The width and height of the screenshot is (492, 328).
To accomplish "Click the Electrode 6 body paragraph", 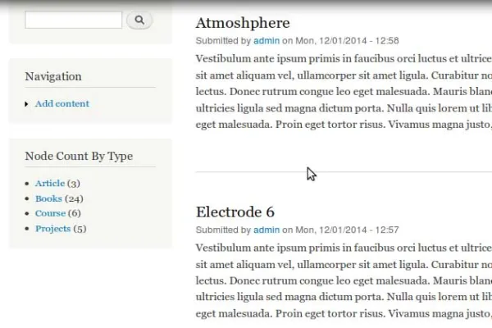I will [344, 280].
